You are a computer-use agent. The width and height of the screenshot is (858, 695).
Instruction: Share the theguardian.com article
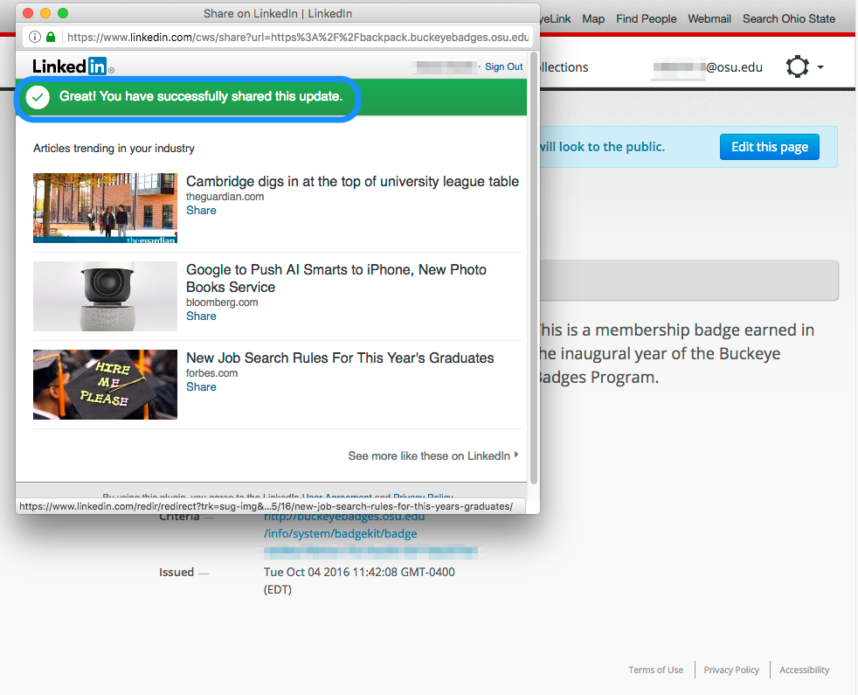201,211
